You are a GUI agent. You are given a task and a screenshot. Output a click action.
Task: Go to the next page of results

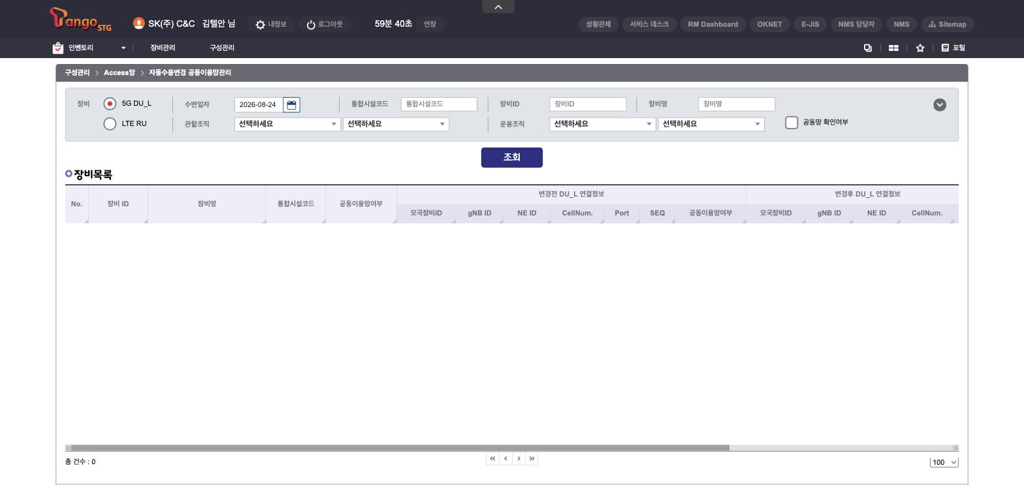pyautogui.click(x=519, y=458)
